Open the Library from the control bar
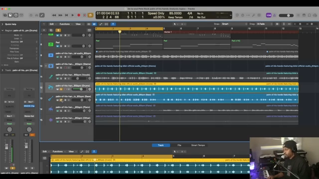Image resolution: width=319 pixels, height=179 pixels. coord(5,15)
